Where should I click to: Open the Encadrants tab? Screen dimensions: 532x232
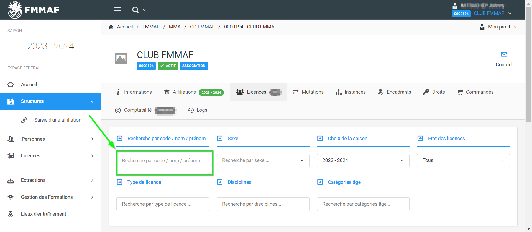pos(394,92)
